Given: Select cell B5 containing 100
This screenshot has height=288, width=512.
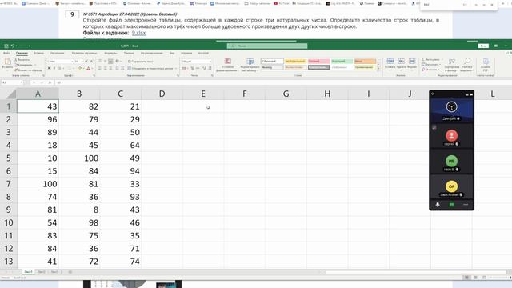Looking at the screenshot, I should [79, 158].
